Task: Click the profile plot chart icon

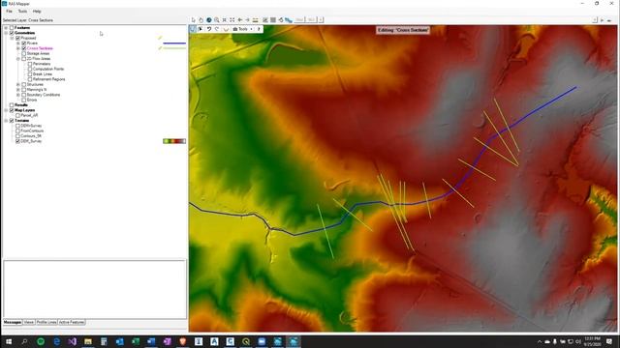Action: point(265,19)
